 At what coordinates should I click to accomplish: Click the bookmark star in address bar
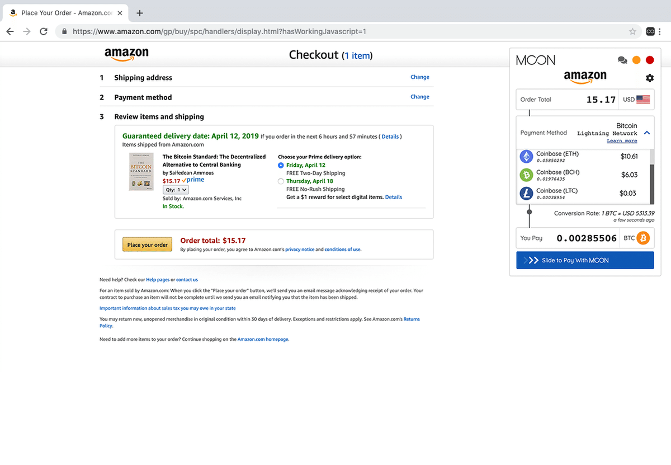(633, 31)
